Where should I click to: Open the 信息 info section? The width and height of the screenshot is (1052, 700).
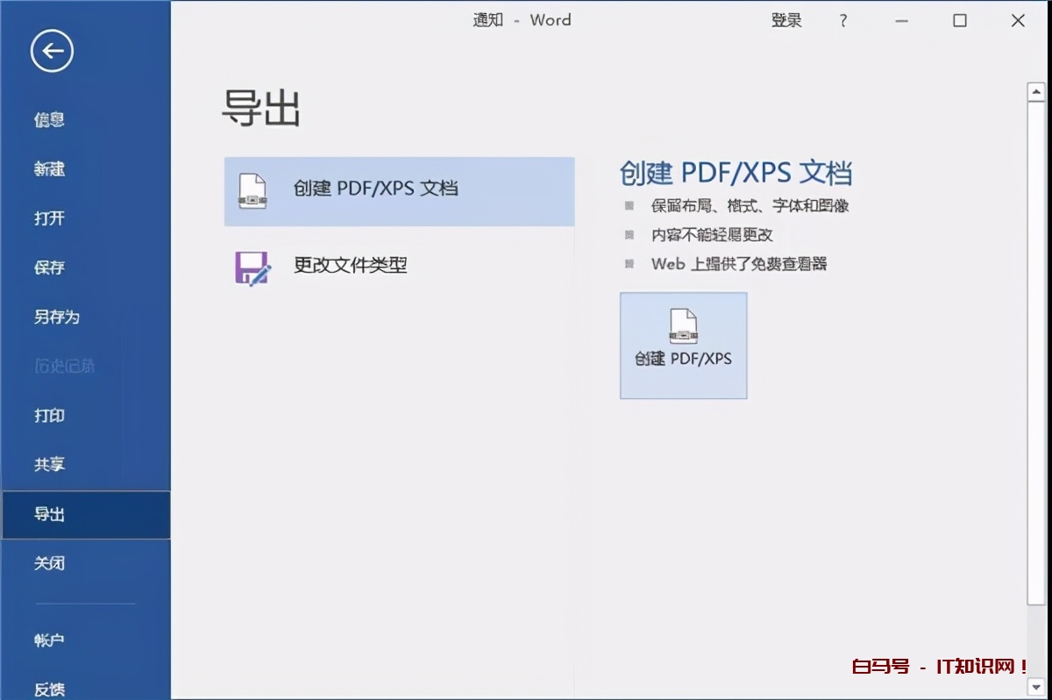pyautogui.click(x=47, y=119)
